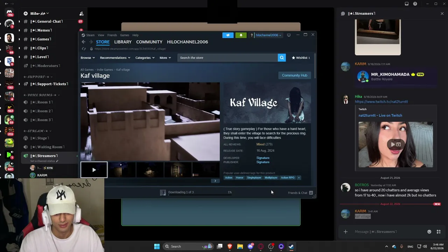The image size is (448, 252).
Task: Click the Horror tag
Action: tap(239, 177)
